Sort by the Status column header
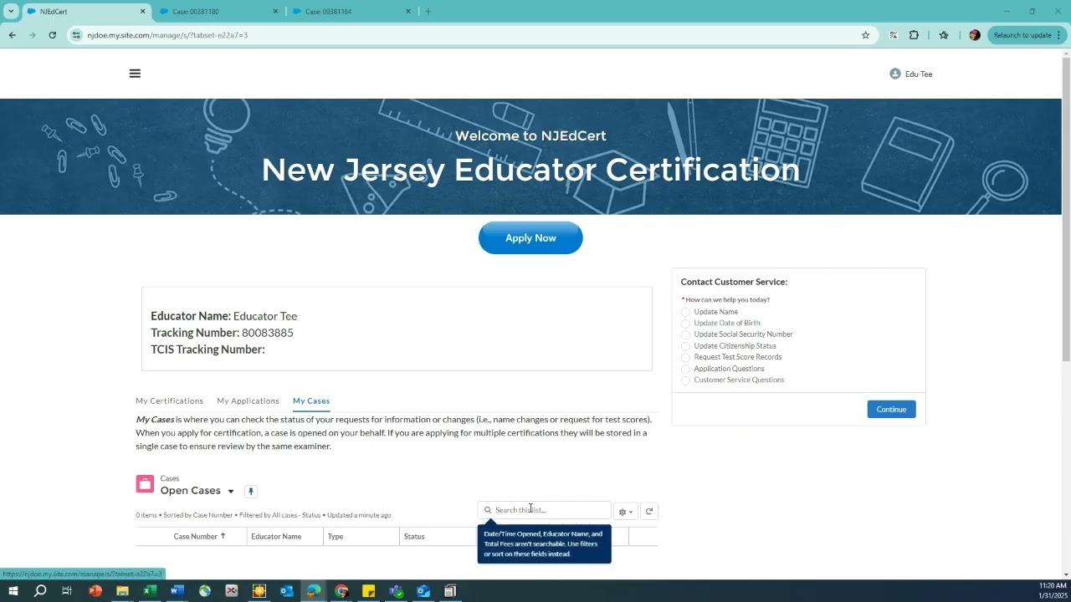Image resolution: width=1071 pixels, height=602 pixels. click(414, 537)
